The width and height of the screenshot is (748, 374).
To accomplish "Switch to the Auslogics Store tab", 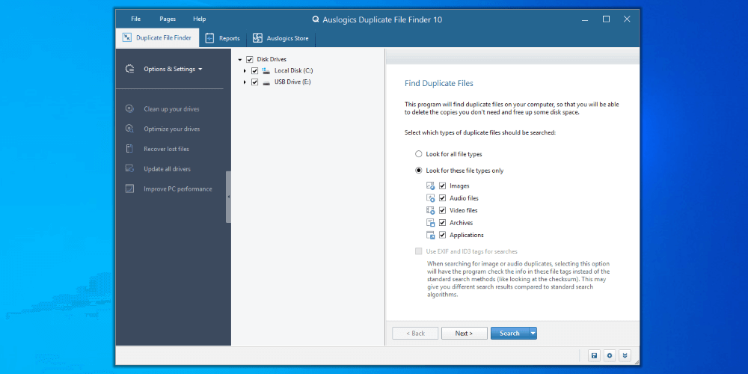I will 281,38.
